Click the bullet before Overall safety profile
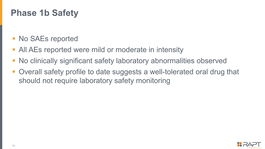 (x=14, y=72)
